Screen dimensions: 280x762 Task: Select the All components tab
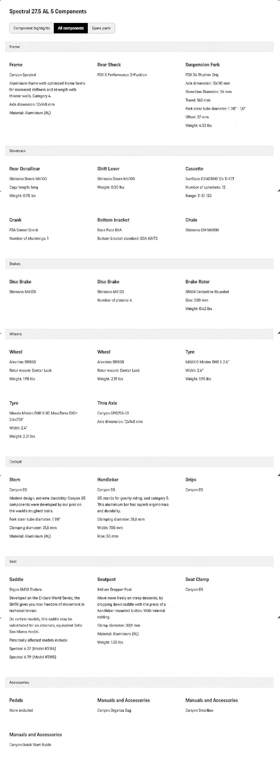71,28
